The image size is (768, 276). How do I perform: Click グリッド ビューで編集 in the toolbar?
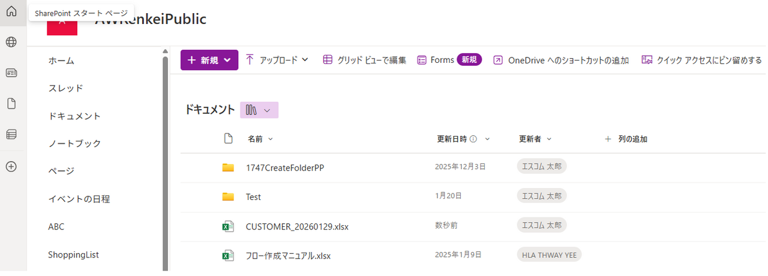click(x=365, y=60)
